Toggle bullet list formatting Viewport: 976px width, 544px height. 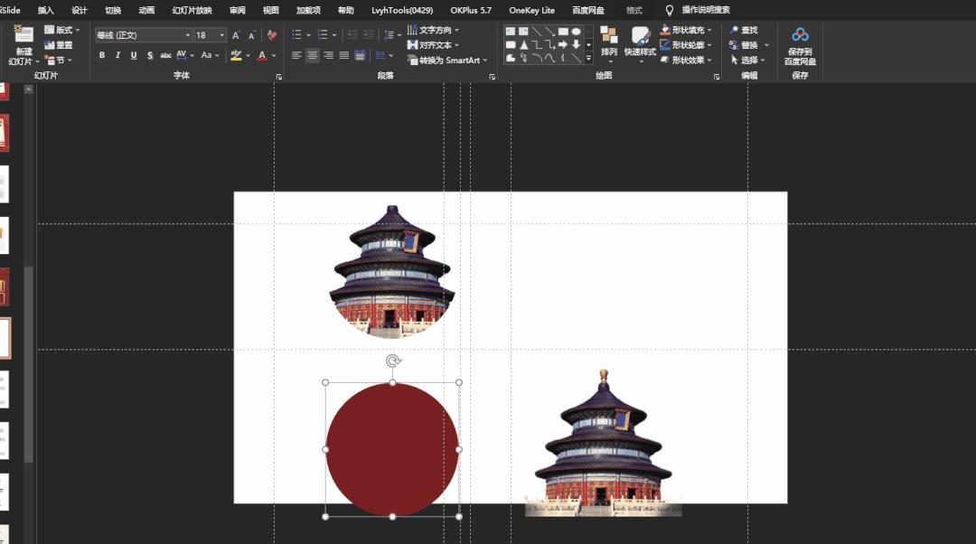click(295, 33)
